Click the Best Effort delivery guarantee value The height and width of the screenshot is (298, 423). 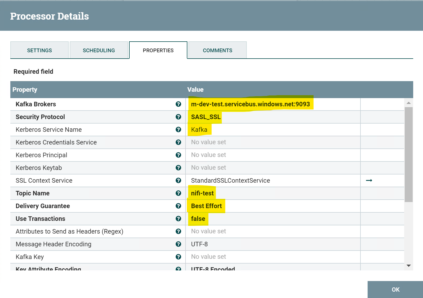[206, 206]
